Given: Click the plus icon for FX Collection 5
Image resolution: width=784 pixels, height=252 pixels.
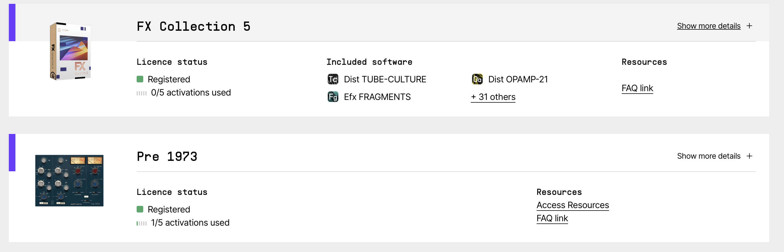Looking at the screenshot, I should point(749,26).
